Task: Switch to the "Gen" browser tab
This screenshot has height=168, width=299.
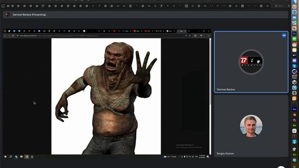Action: pyautogui.click(x=127, y=31)
